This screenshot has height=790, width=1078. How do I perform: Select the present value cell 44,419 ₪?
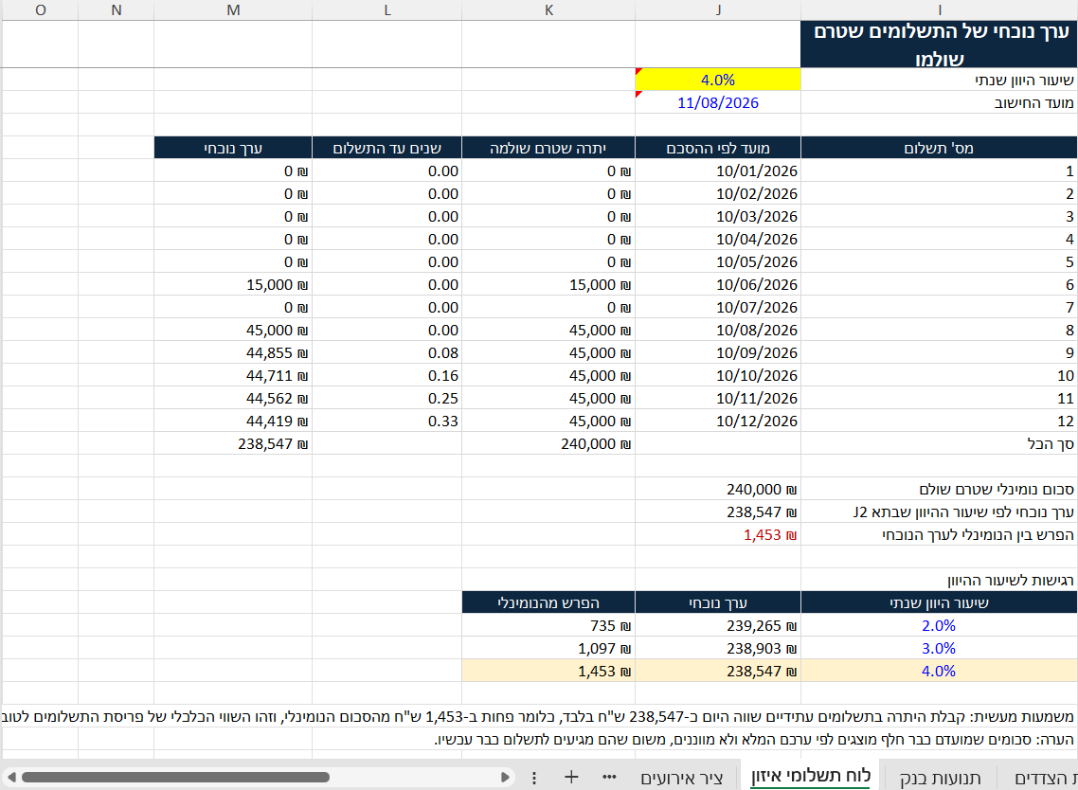coord(233,420)
